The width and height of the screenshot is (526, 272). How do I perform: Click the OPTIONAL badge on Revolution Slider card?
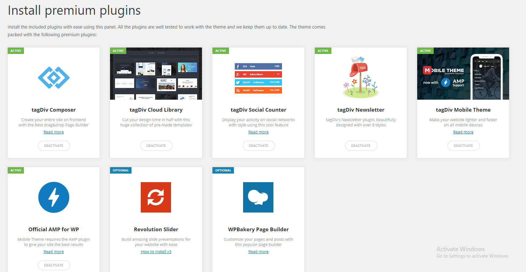[x=121, y=170]
